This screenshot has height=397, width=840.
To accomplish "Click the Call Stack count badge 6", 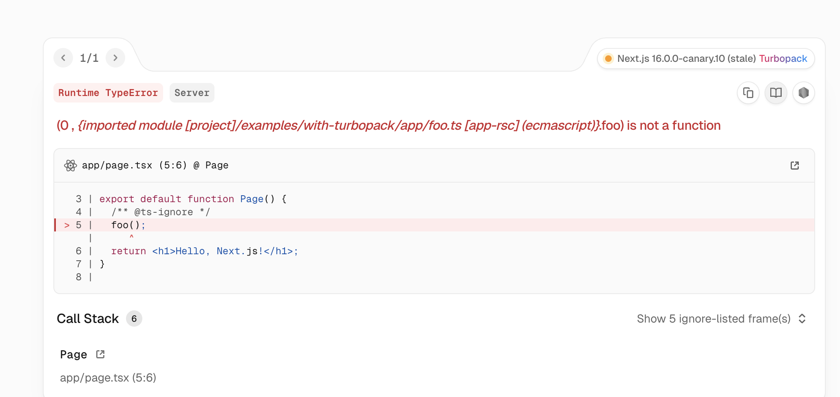I will pos(134,319).
